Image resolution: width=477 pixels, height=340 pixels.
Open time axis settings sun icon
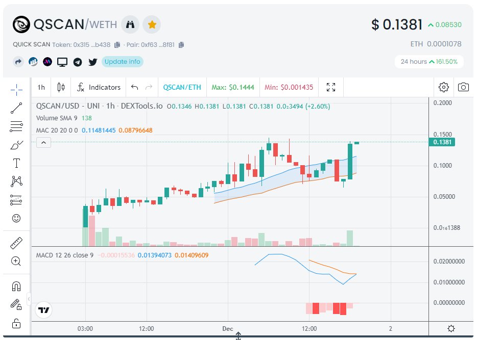click(451, 328)
